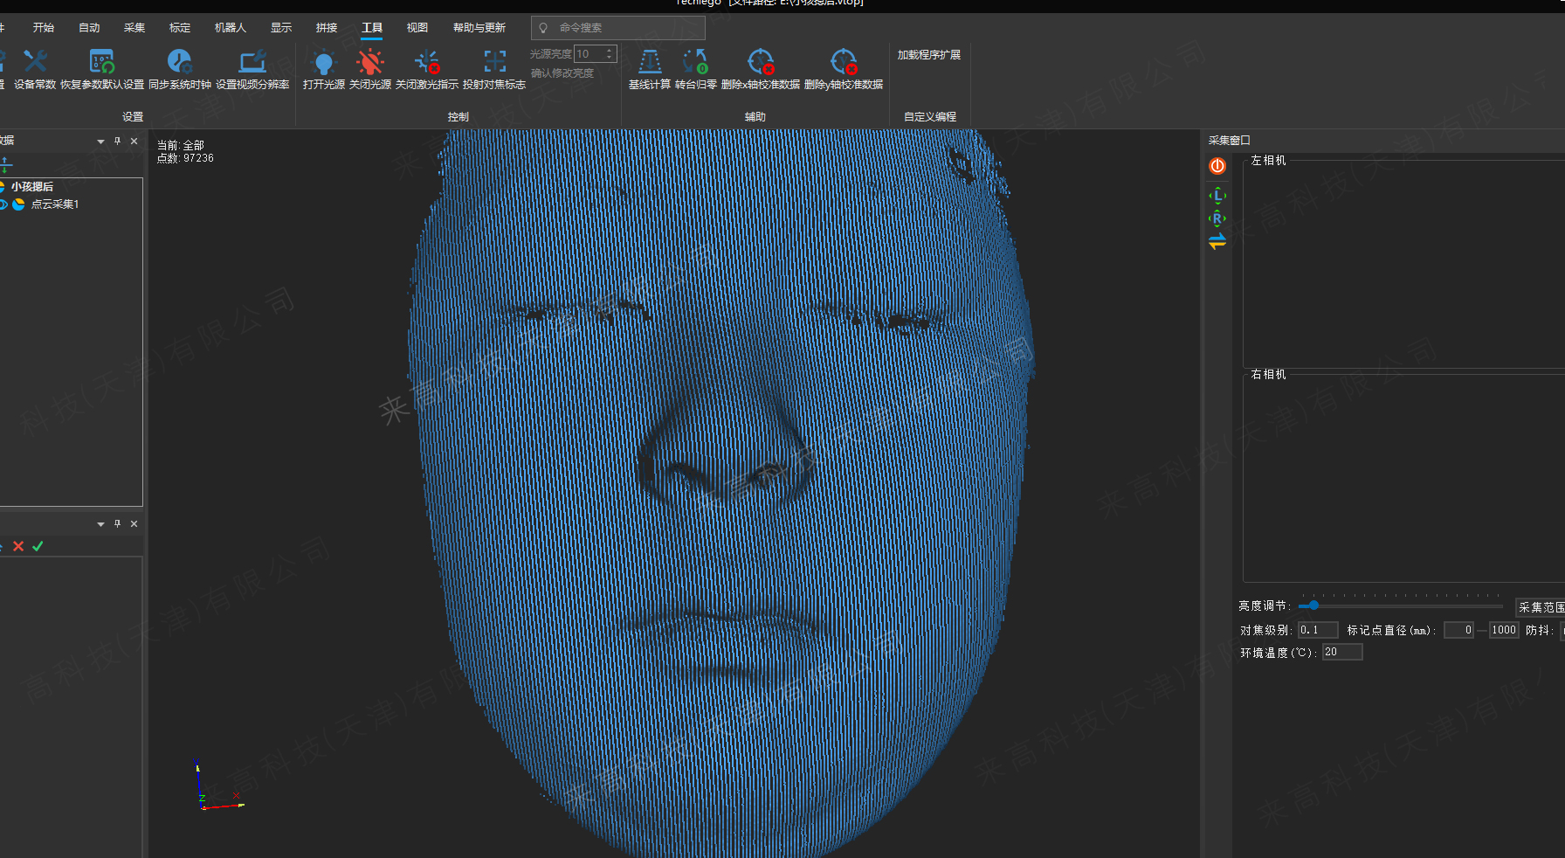Click the 转台归零 turntable reset icon
Viewport: 1565px width, 858px height.
tap(696, 63)
